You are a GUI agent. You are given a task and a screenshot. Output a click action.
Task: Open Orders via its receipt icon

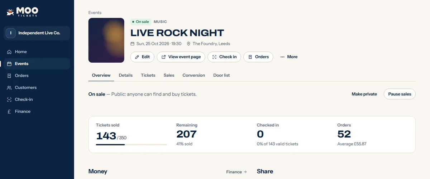pos(9,76)
